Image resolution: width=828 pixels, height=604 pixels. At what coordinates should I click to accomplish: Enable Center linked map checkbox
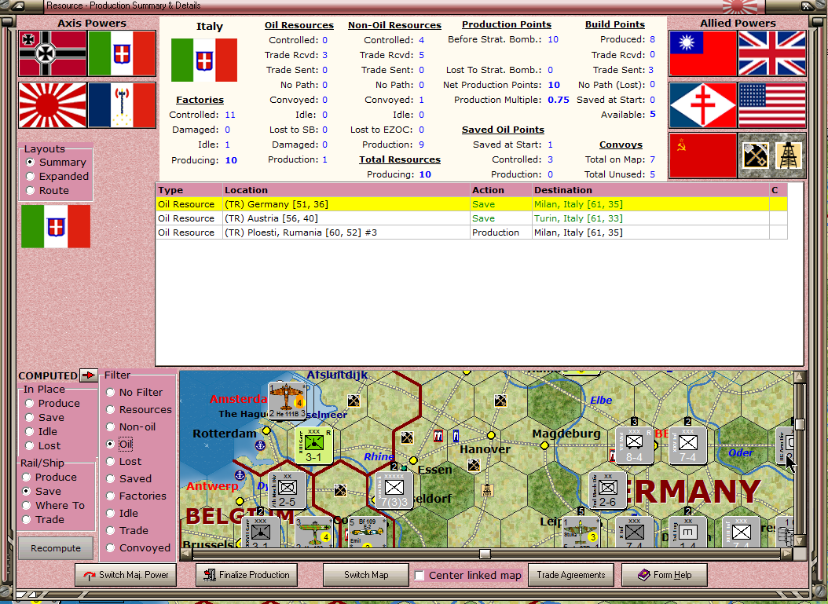pos(420,576)
